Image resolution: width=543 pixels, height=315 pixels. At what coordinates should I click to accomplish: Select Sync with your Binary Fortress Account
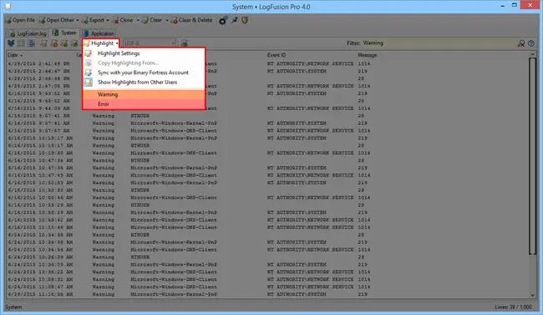click(144, 72)
